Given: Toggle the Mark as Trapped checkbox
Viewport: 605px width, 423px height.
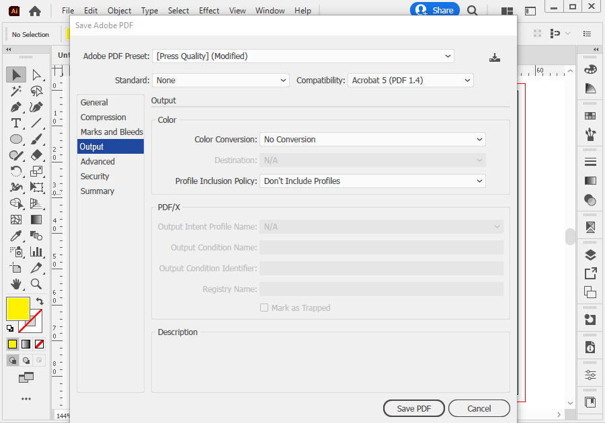Looking at the screenshot, I should pyautogui.click(x=264, y=308).
